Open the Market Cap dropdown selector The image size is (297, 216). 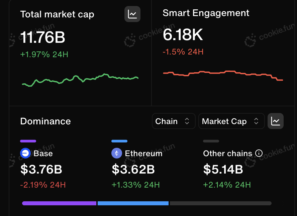[x=231, y=121]
